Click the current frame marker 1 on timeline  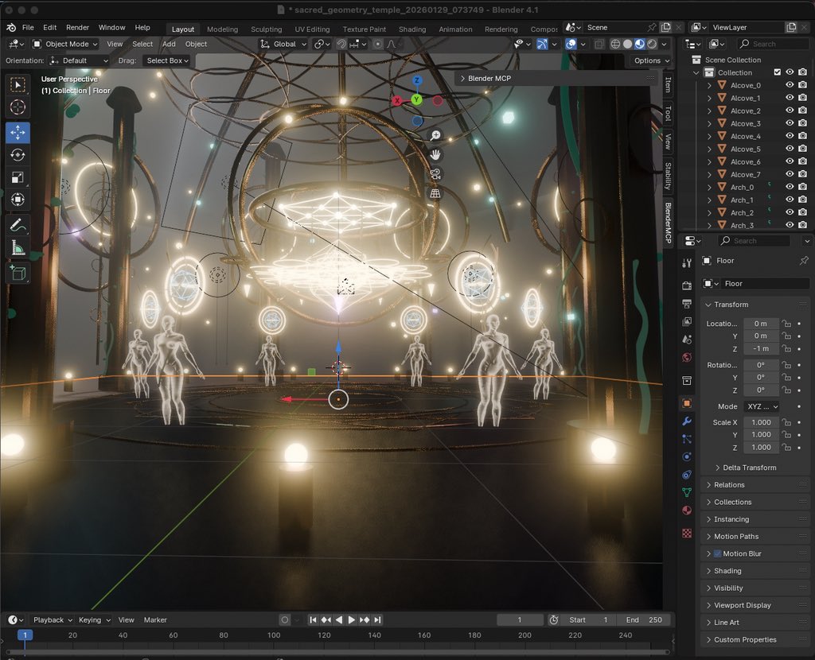tap(25, 635)
